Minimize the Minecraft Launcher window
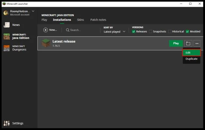This screenshot has width=205, height=130. 181,4
